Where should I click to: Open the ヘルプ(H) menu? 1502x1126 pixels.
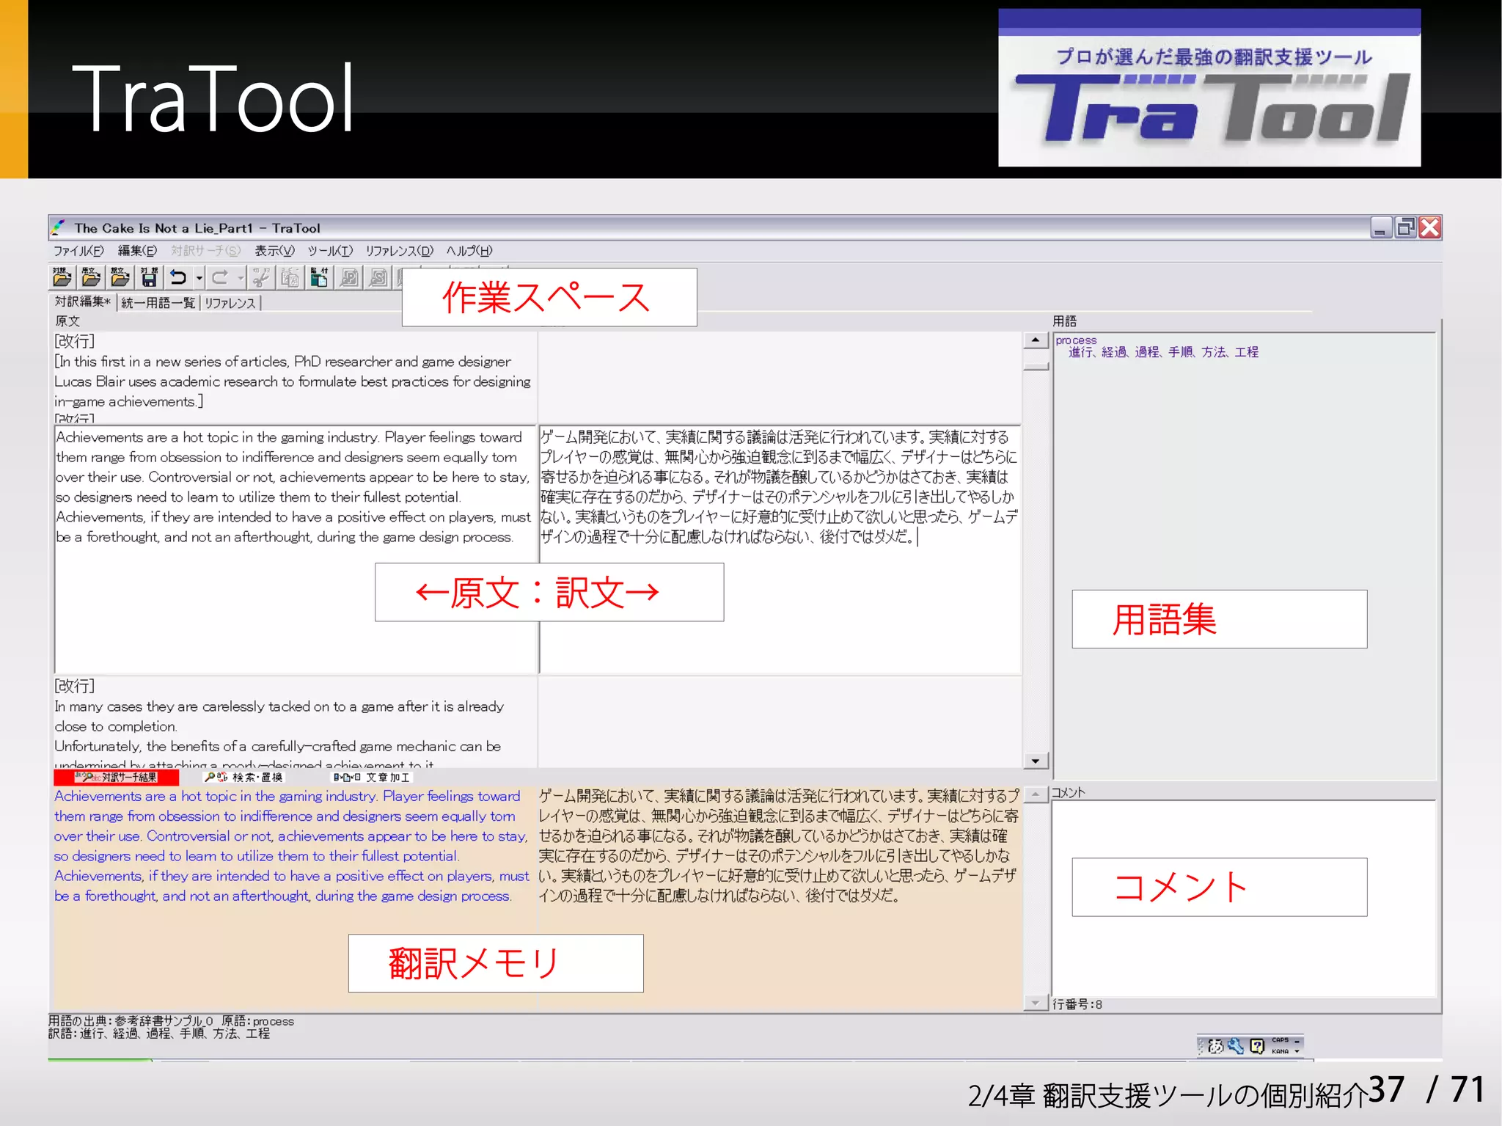point(469,251)
